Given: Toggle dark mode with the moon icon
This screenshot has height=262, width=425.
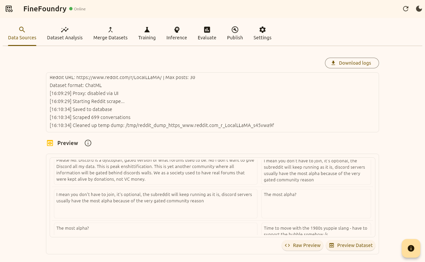Looking at the screenshot, I should 419,9.
